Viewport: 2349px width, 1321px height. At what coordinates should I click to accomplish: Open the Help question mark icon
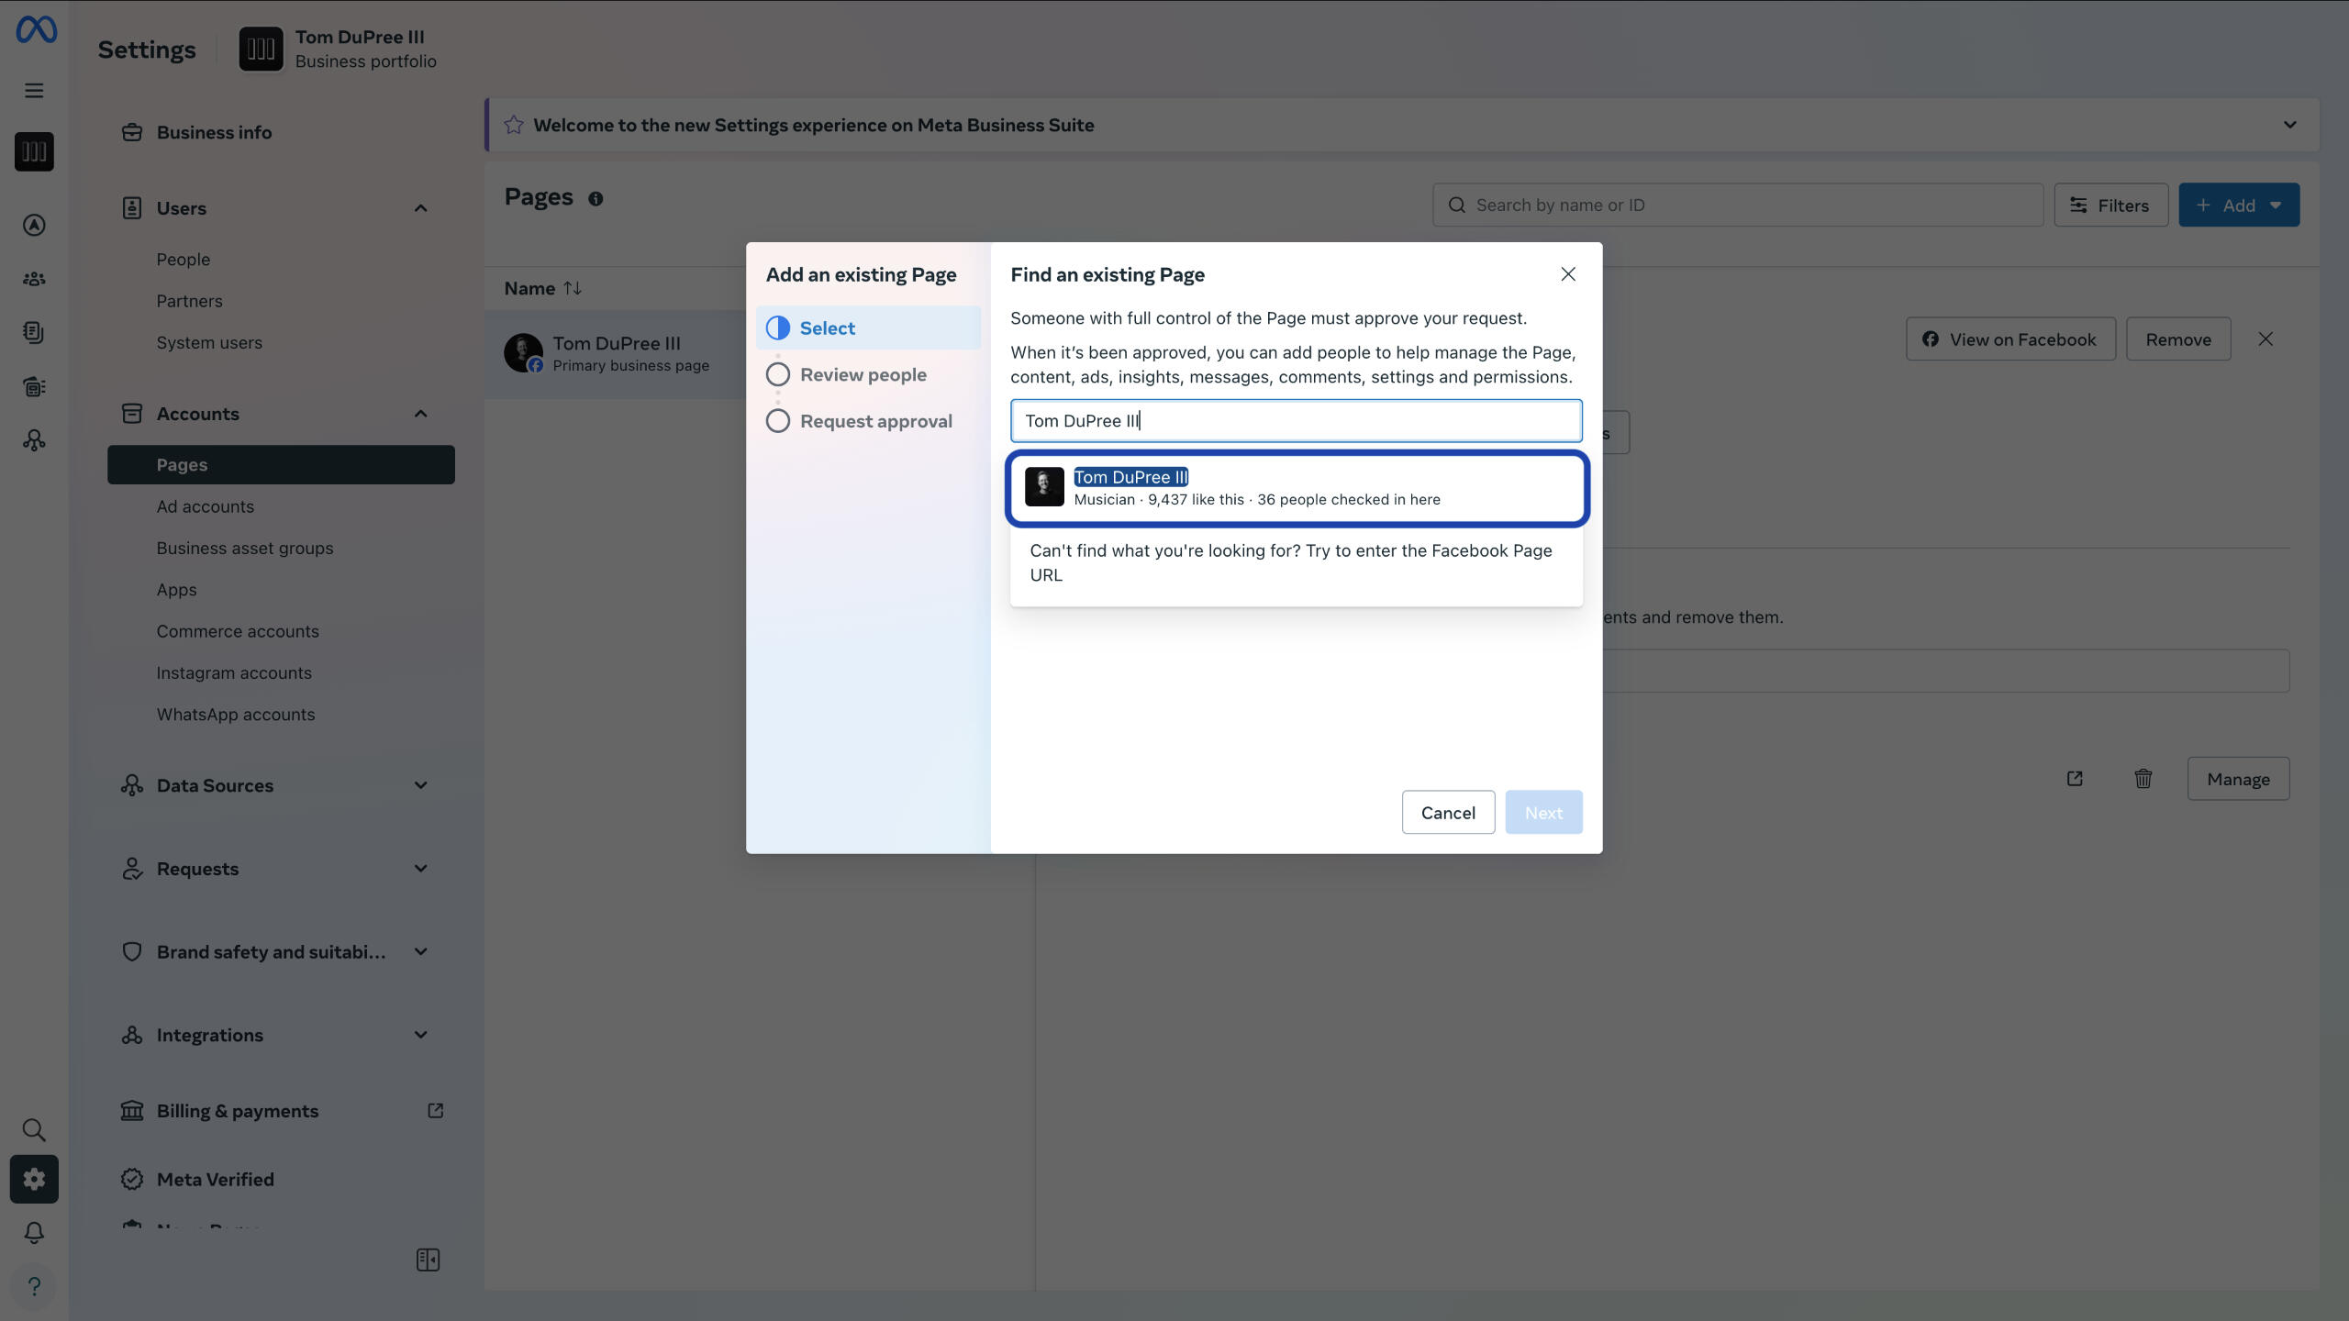[34, 1286]
